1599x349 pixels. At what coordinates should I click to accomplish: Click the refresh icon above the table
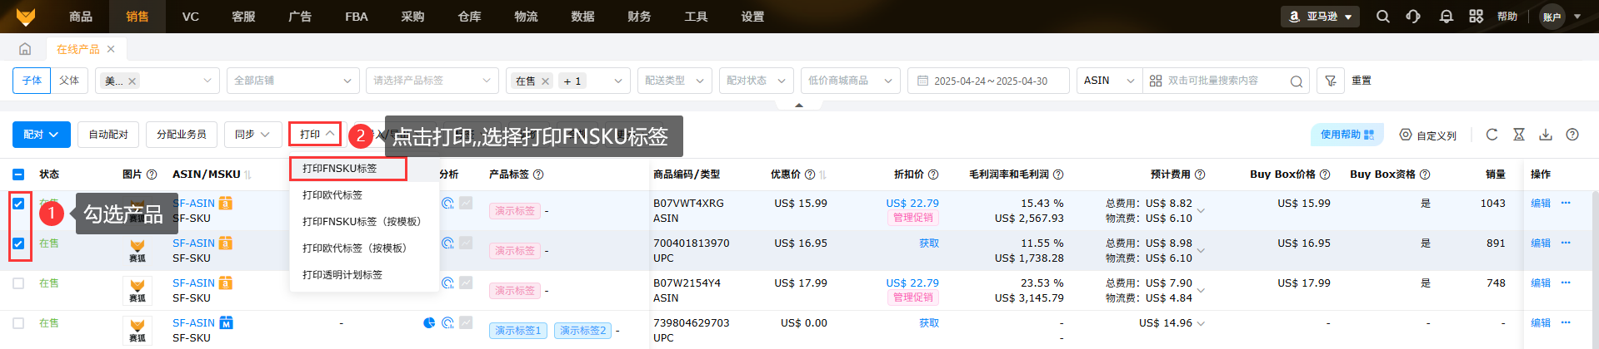[x=1492, y=135]
